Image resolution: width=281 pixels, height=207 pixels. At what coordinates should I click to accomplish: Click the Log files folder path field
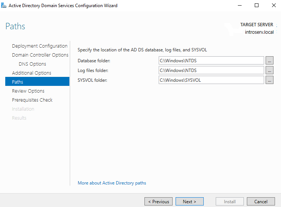coord(211,70)
